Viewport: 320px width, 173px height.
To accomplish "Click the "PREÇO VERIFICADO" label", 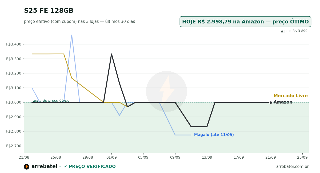I will click(x=90, y=167).
